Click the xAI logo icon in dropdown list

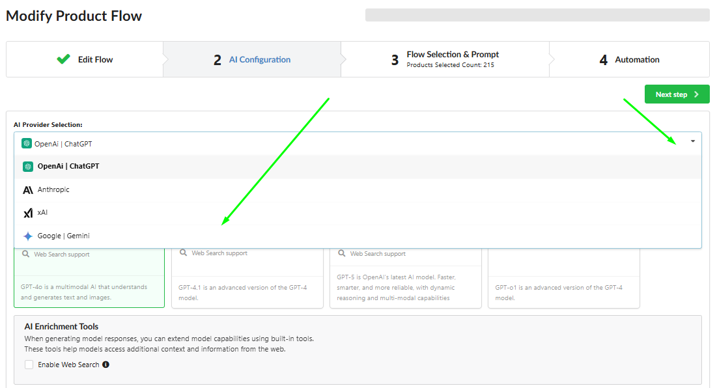[28, 212]
